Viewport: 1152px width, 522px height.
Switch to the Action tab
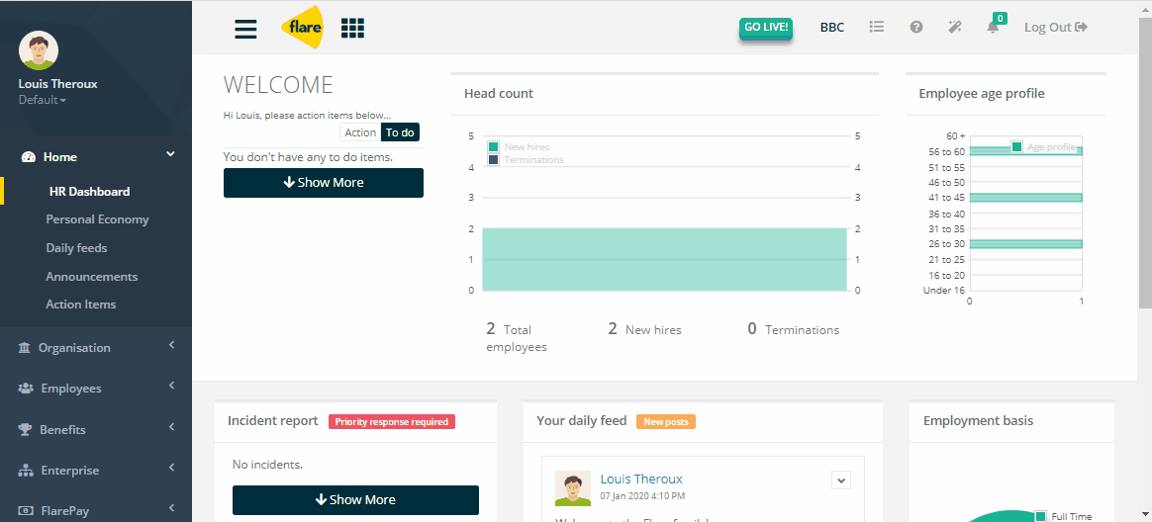point(360,132)
